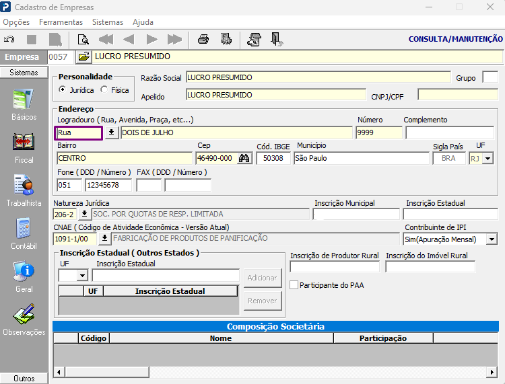Click the Logradouro type lookup arrow
This screenshot has width=505, height=384.
coord(111,132)
